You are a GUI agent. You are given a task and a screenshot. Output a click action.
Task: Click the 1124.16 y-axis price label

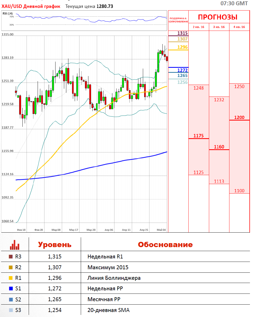click(7, 174)
